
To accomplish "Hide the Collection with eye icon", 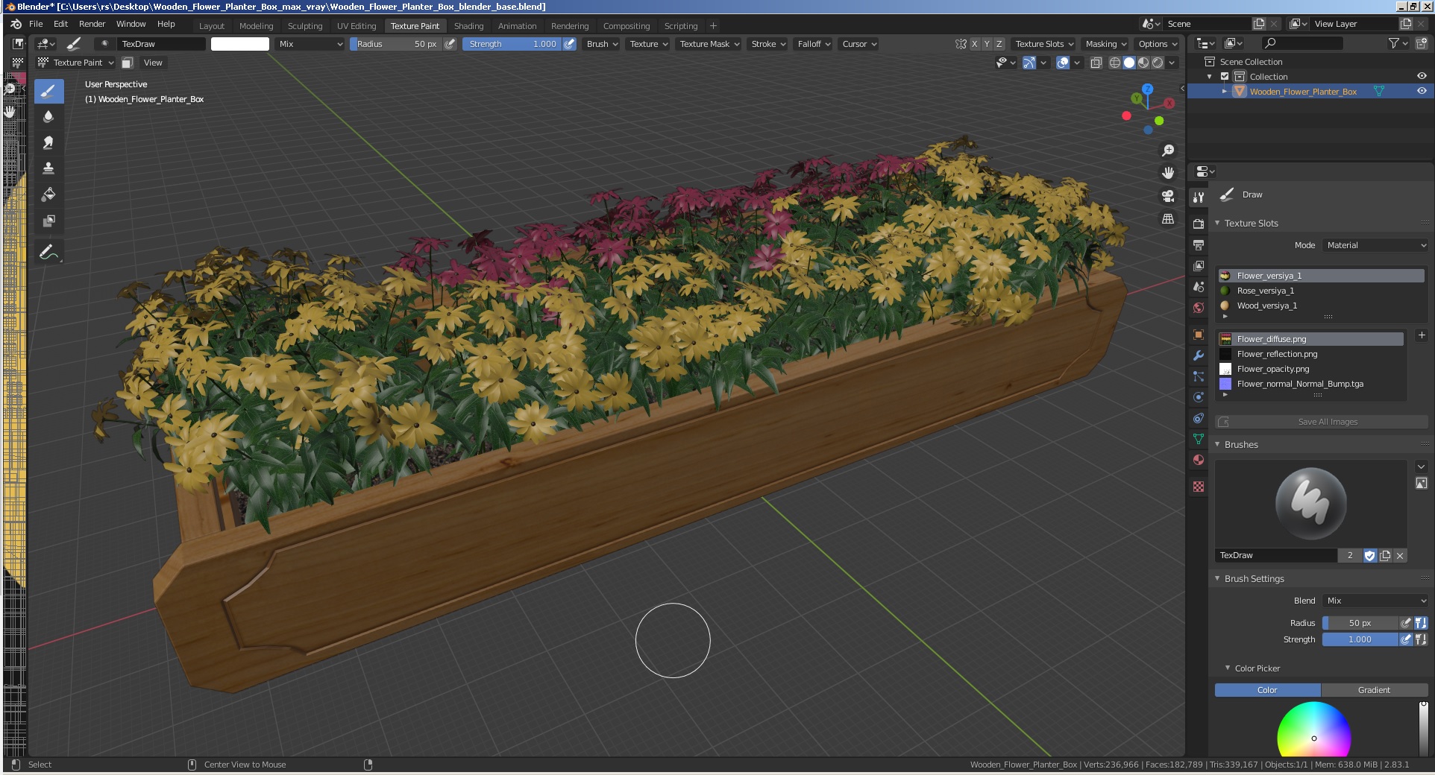I will coord(1422,76).
